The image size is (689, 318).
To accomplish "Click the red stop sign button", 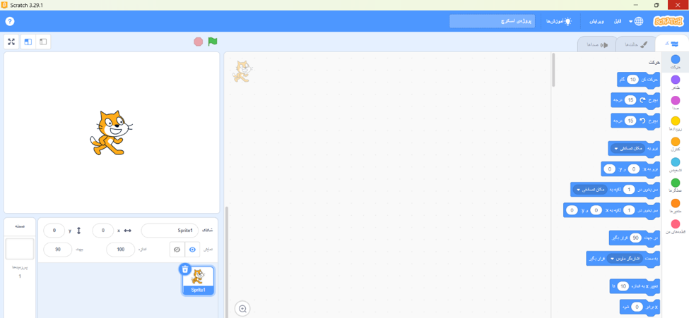I will coord(199,42).
